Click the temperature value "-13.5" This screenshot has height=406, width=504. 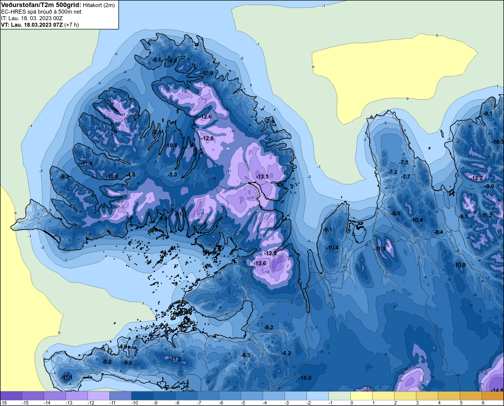[x=262, y=177]
